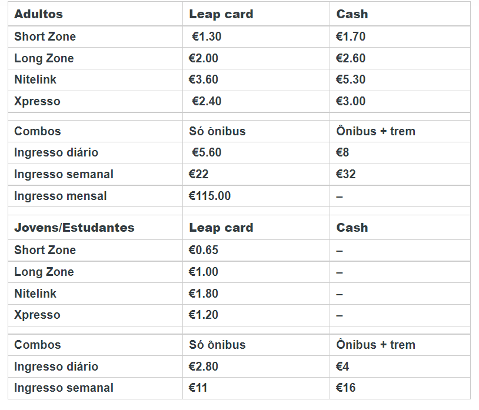Select the €32 weekly bus plus train price
The width and height of the screenshot is (479, 410).
coord(346,174)
